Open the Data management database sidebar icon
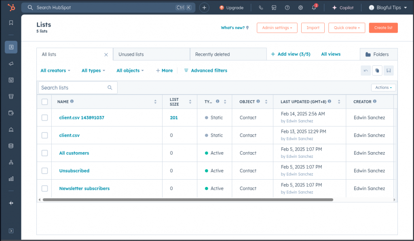Screen dimensions: 414x241 [x=11, y=146]
